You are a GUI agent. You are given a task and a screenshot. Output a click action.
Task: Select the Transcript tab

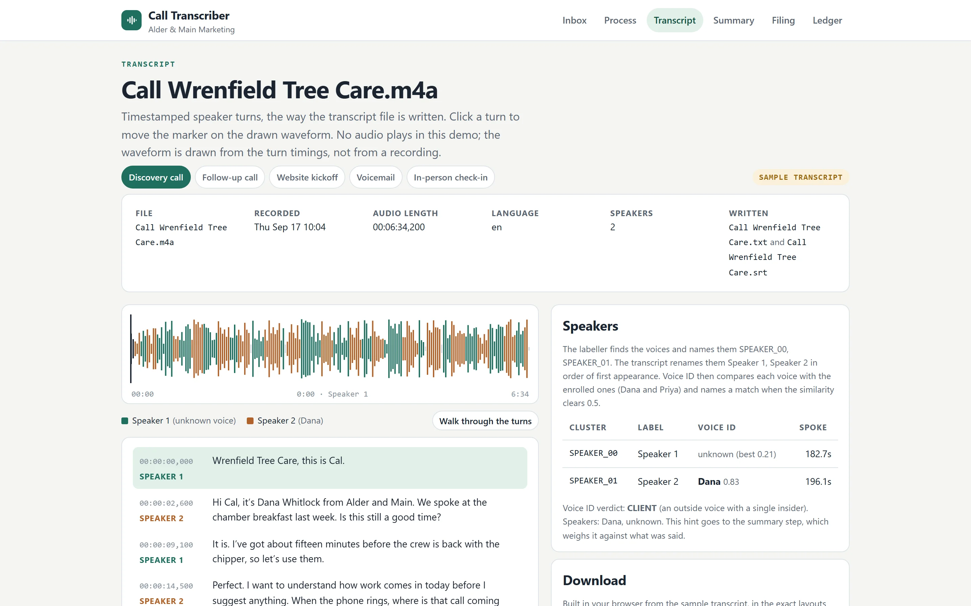coord(675,20)
